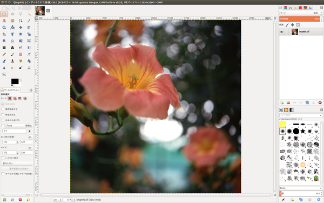The width and height of the screenshot is (324, 203).
Task: Enable 境界をぼかす feather edges checkbox
Action: pyautogui.click(x=3, y=109)
